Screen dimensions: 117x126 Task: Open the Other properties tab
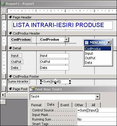[x=79, y=105]
